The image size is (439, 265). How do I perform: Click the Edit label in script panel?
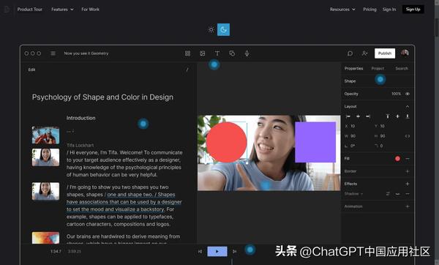(31, 70)
